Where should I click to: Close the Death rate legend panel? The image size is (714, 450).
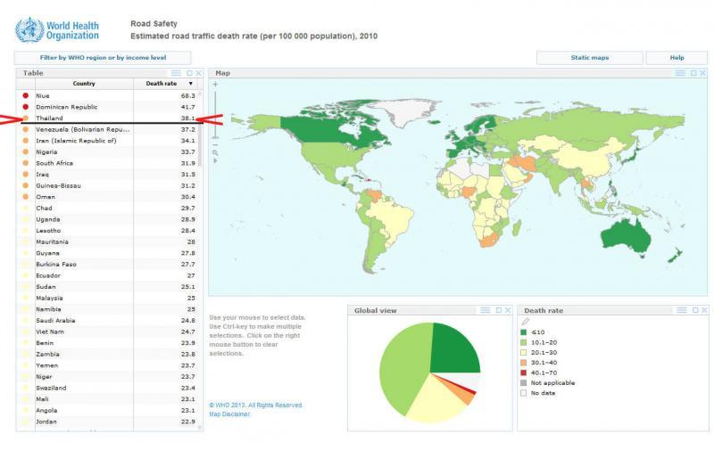[704, 310]
